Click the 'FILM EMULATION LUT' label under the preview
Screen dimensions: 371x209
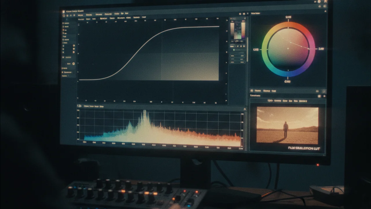coord(305,148)
